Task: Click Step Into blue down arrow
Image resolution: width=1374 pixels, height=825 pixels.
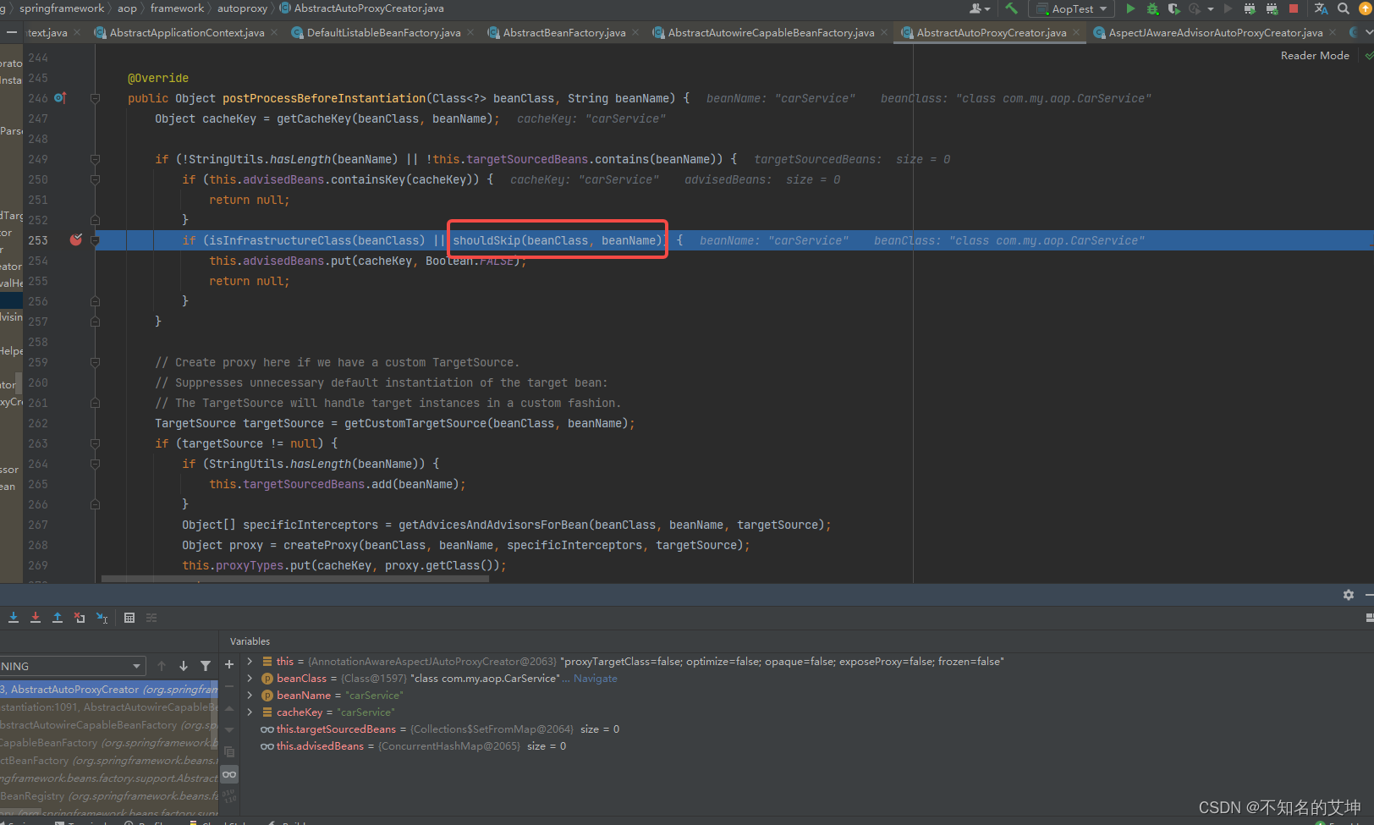Action: [14, 618]
